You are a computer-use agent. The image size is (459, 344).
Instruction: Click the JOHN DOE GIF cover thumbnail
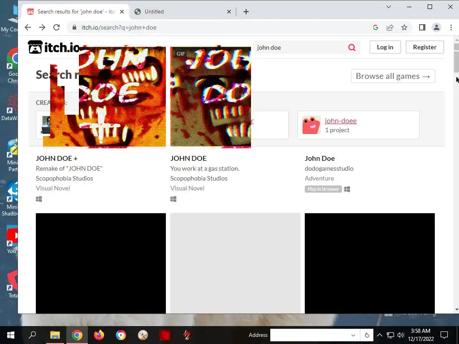coord(211,97)
